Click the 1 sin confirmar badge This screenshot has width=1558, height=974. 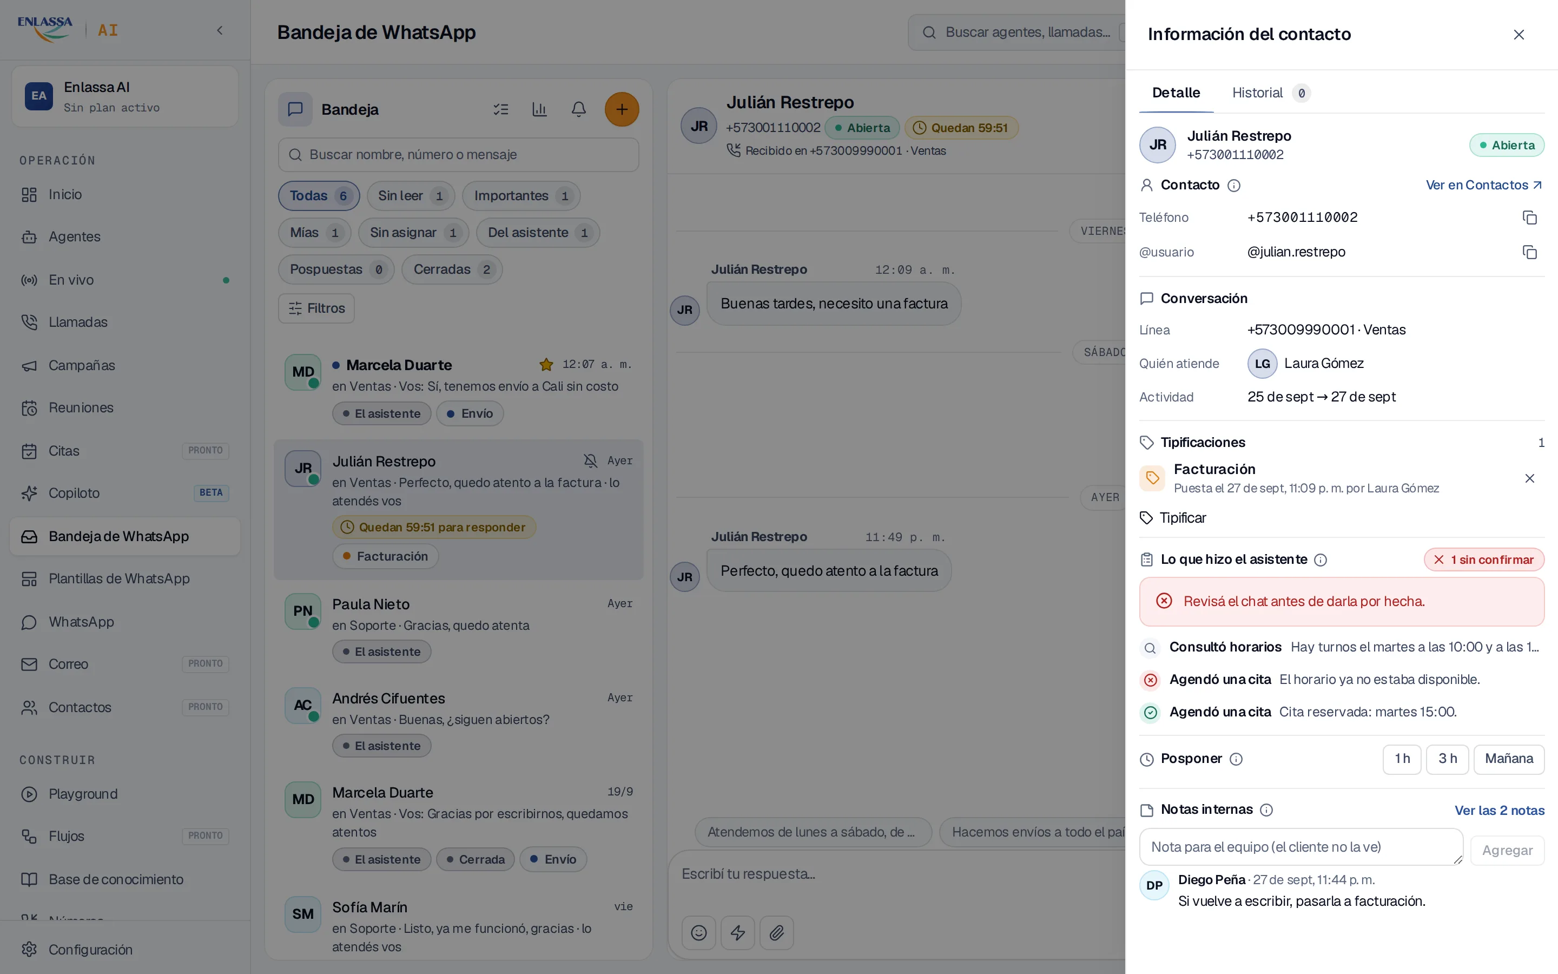[1483, 560]
